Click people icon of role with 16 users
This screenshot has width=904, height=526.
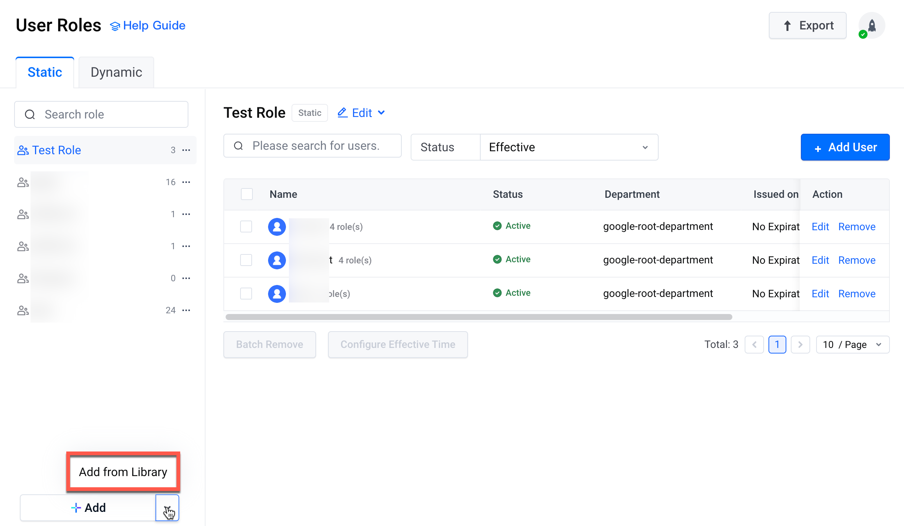(23, 182)
